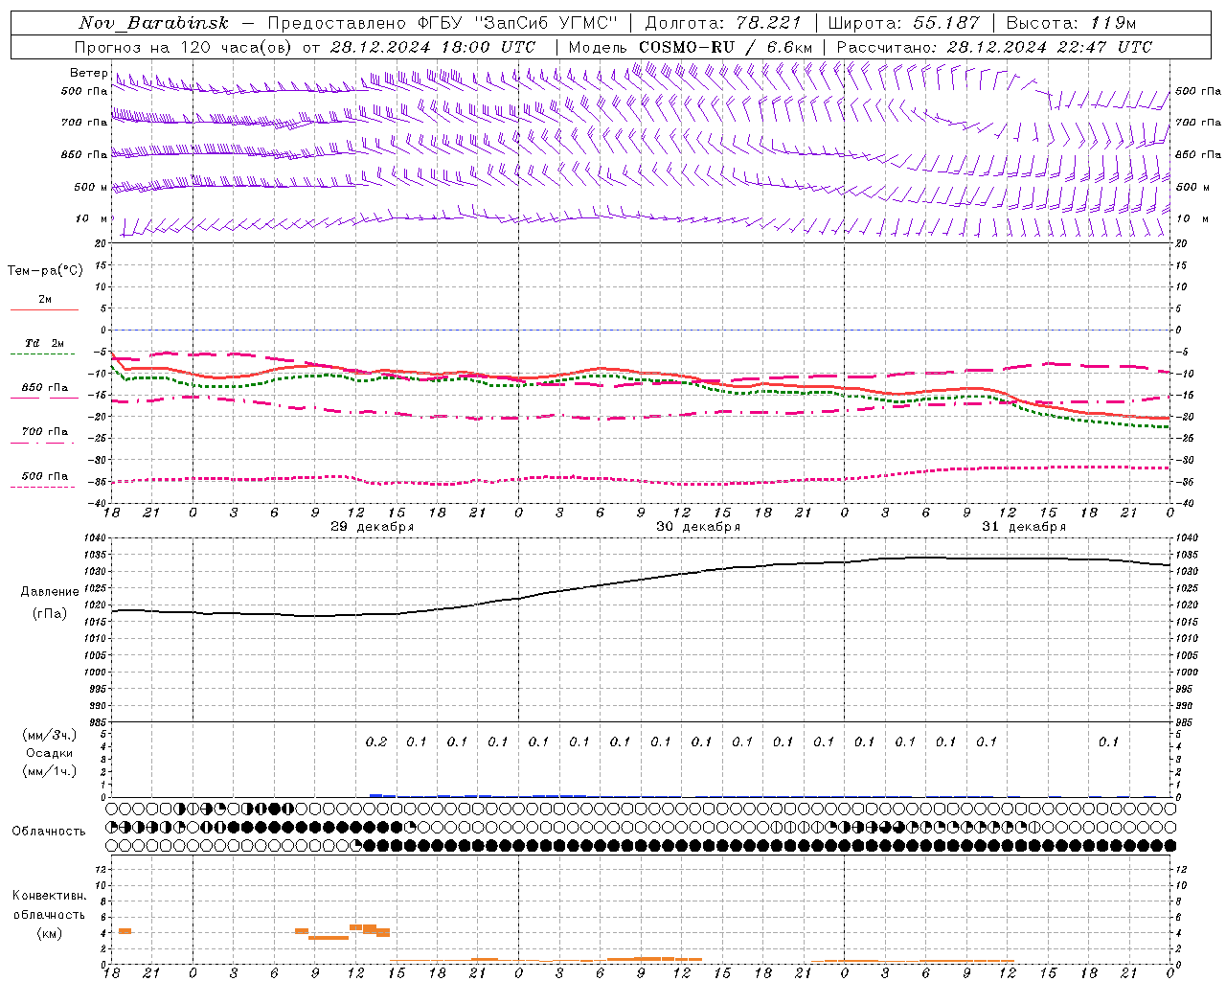The image size is (1226, 981).
Task: Click the 'Давление' pressure panel label
Action: [x=50, y=592]
